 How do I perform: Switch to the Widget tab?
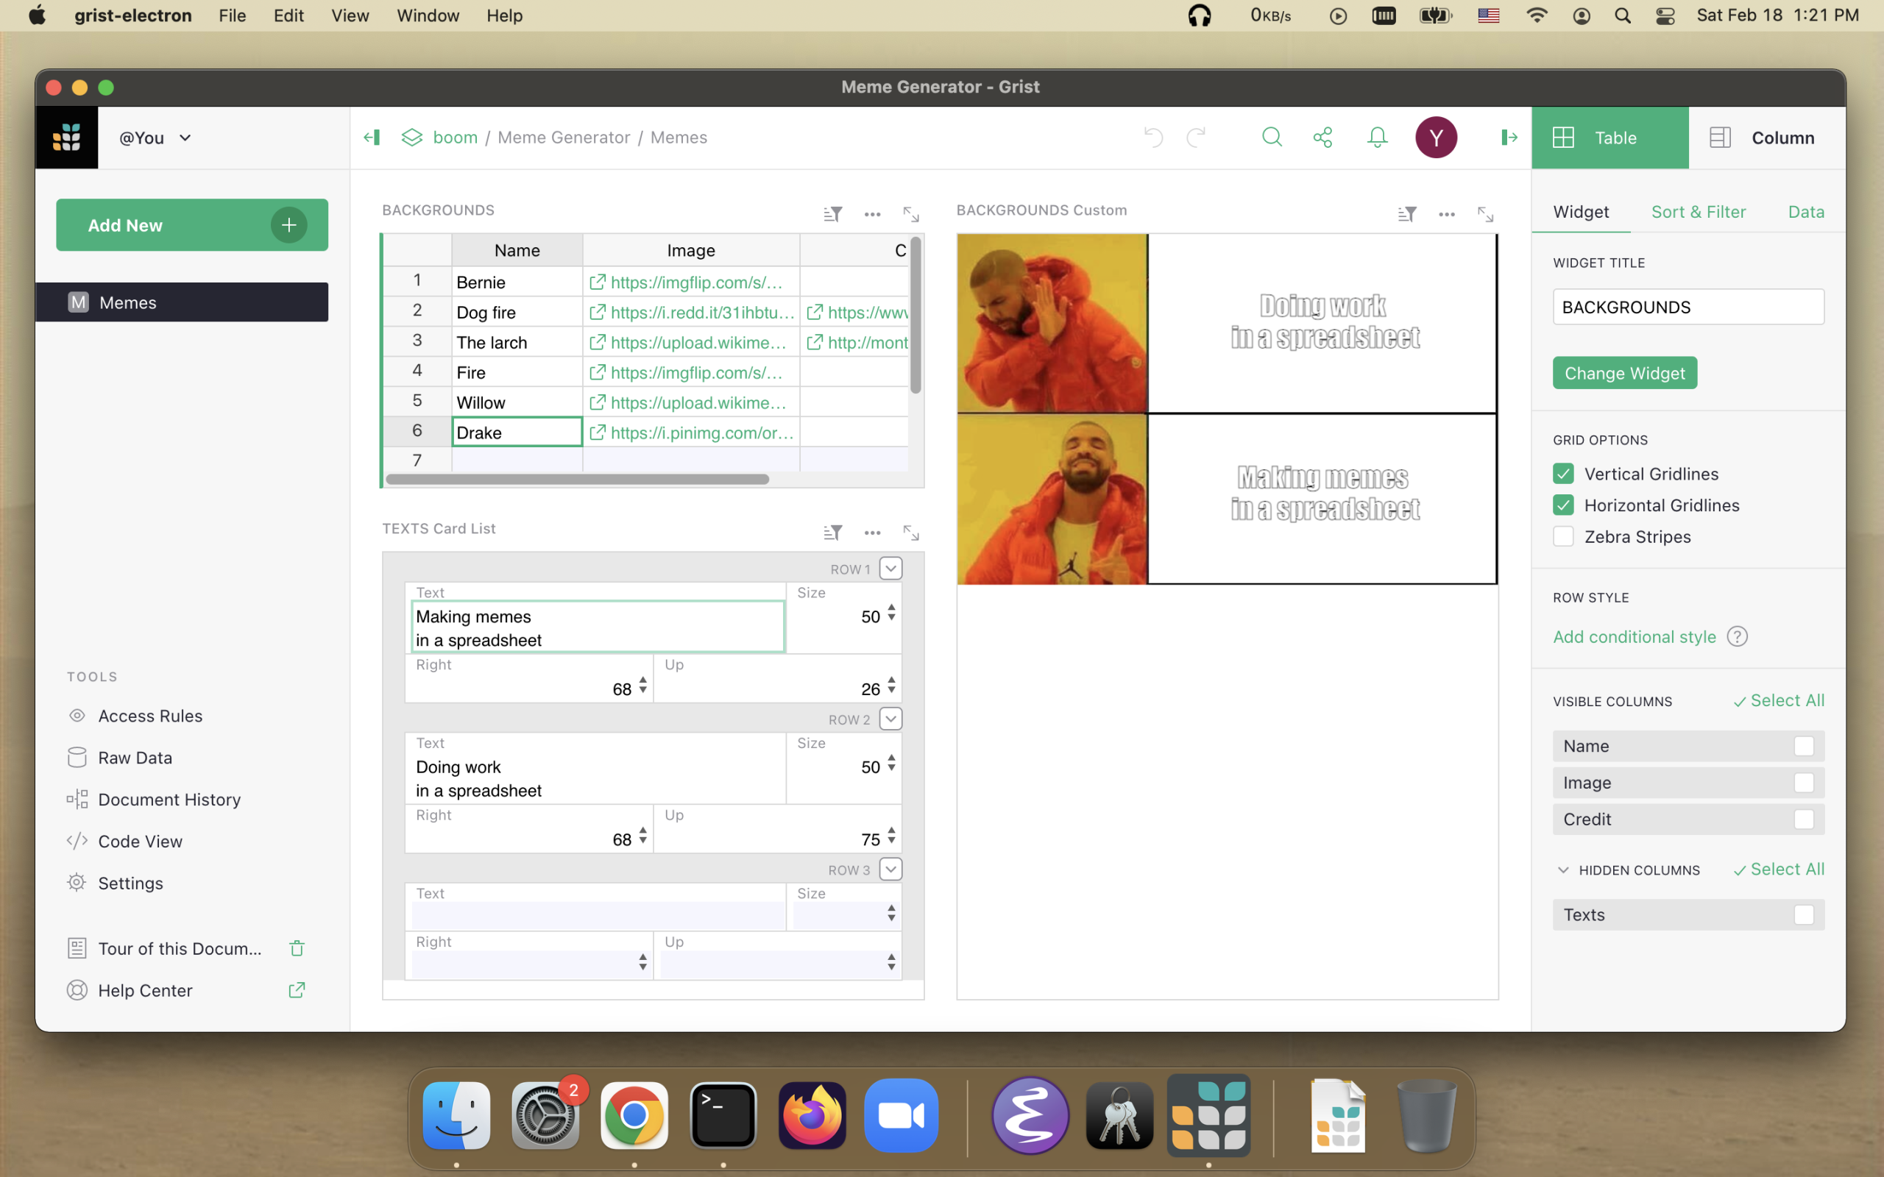(1580, 212)
